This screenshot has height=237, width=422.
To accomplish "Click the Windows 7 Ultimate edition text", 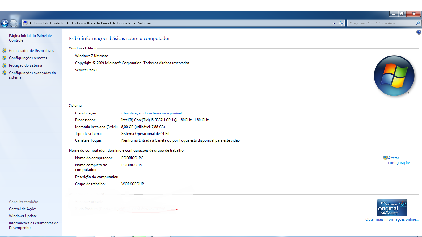I will coord(91,56).
